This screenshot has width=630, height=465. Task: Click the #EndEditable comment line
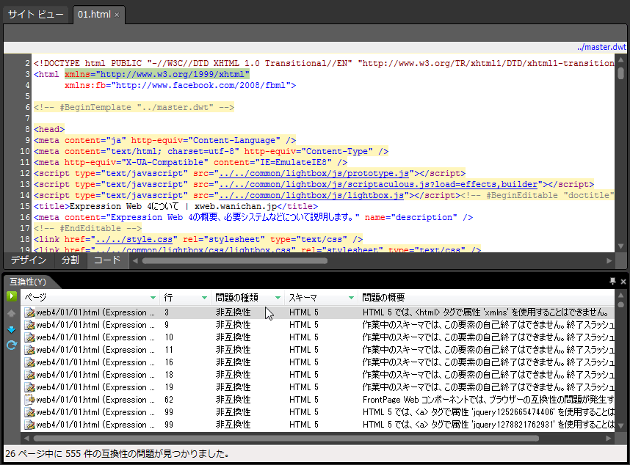[x=87, y=228]
